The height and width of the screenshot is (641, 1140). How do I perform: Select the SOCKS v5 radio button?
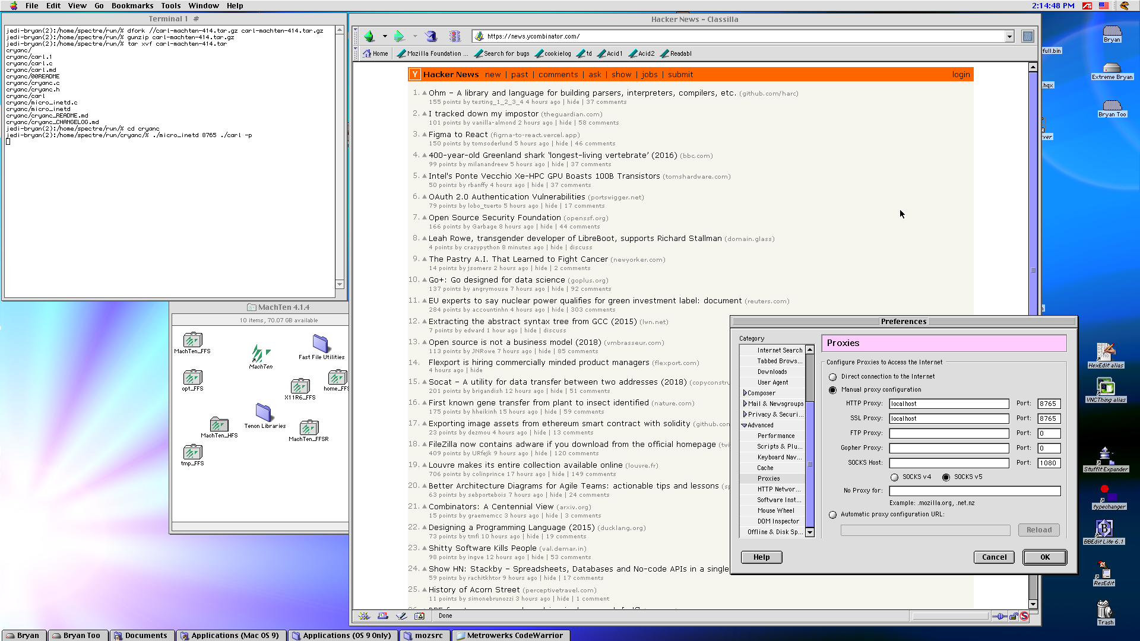pos(946,477)
